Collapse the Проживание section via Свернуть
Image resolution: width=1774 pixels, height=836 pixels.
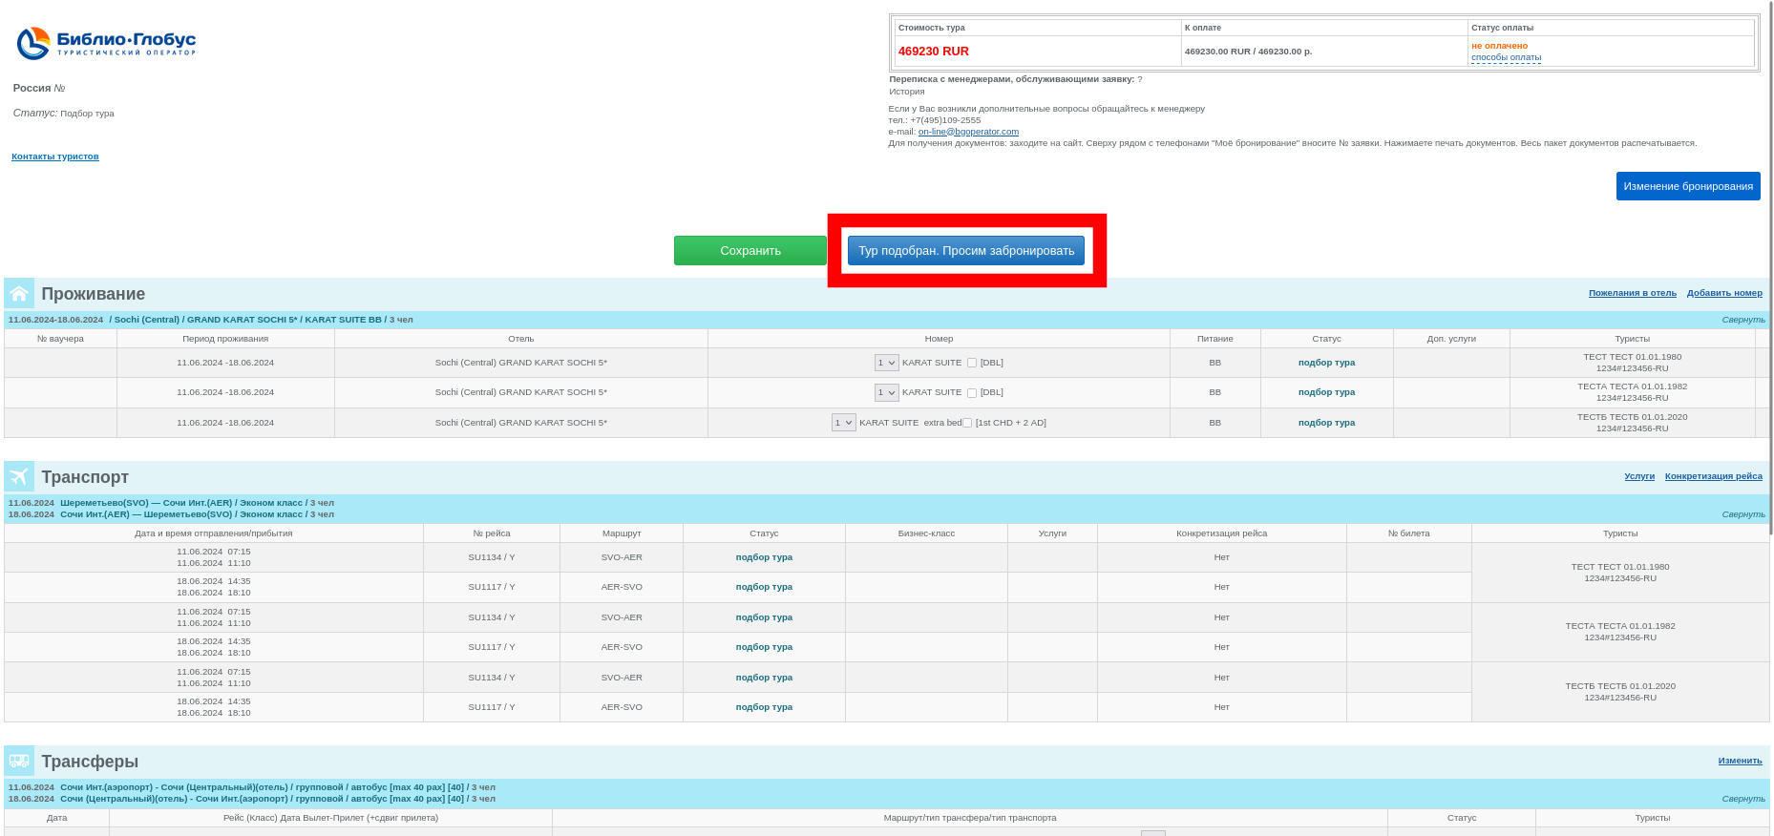(x=1742, y=320)
